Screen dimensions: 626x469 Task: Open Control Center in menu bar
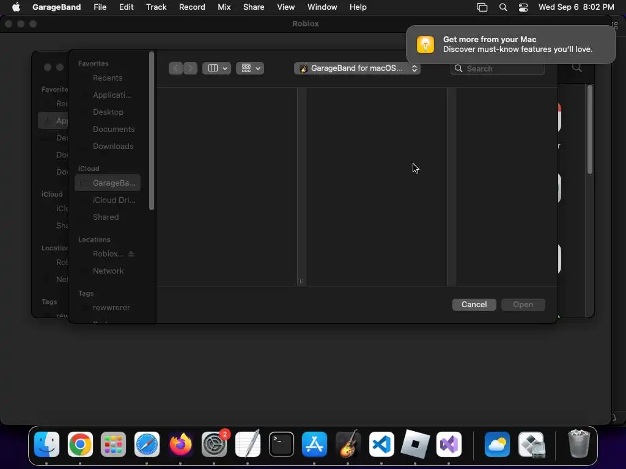(x=523, y=7)
